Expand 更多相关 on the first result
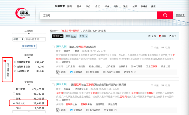Viewport: 189px width, 115px height. pos(130,72)
